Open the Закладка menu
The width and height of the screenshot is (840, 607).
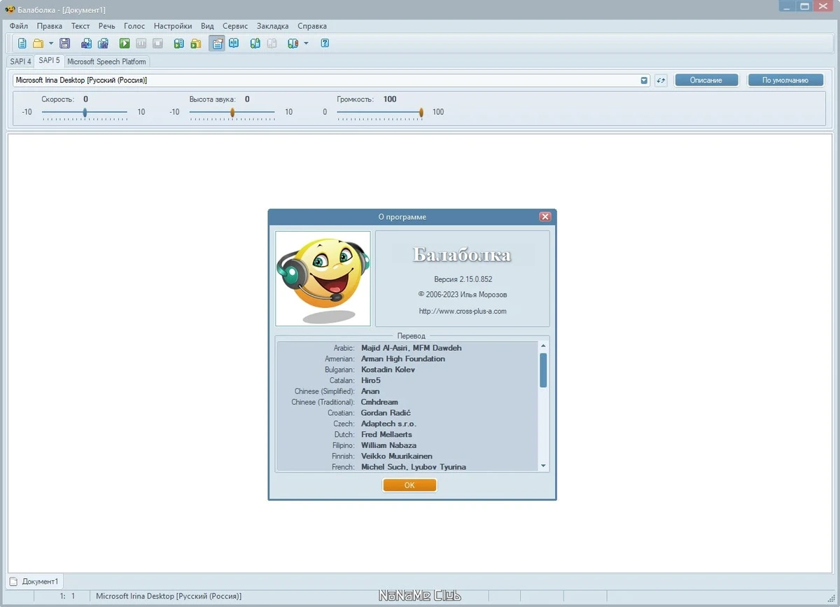273,26
